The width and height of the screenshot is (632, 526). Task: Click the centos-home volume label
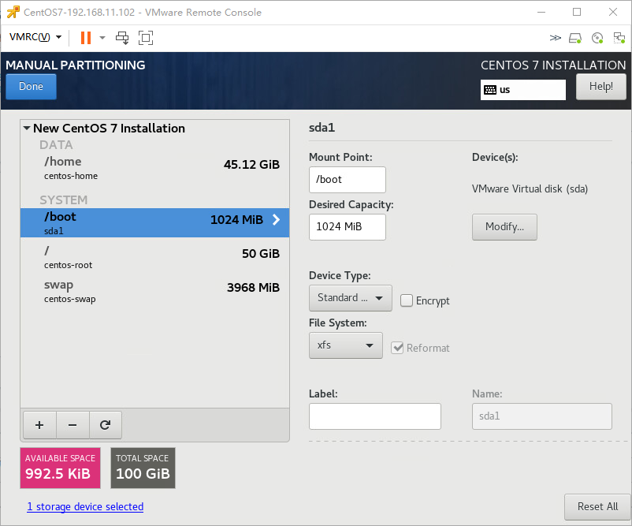coord(71,176)
